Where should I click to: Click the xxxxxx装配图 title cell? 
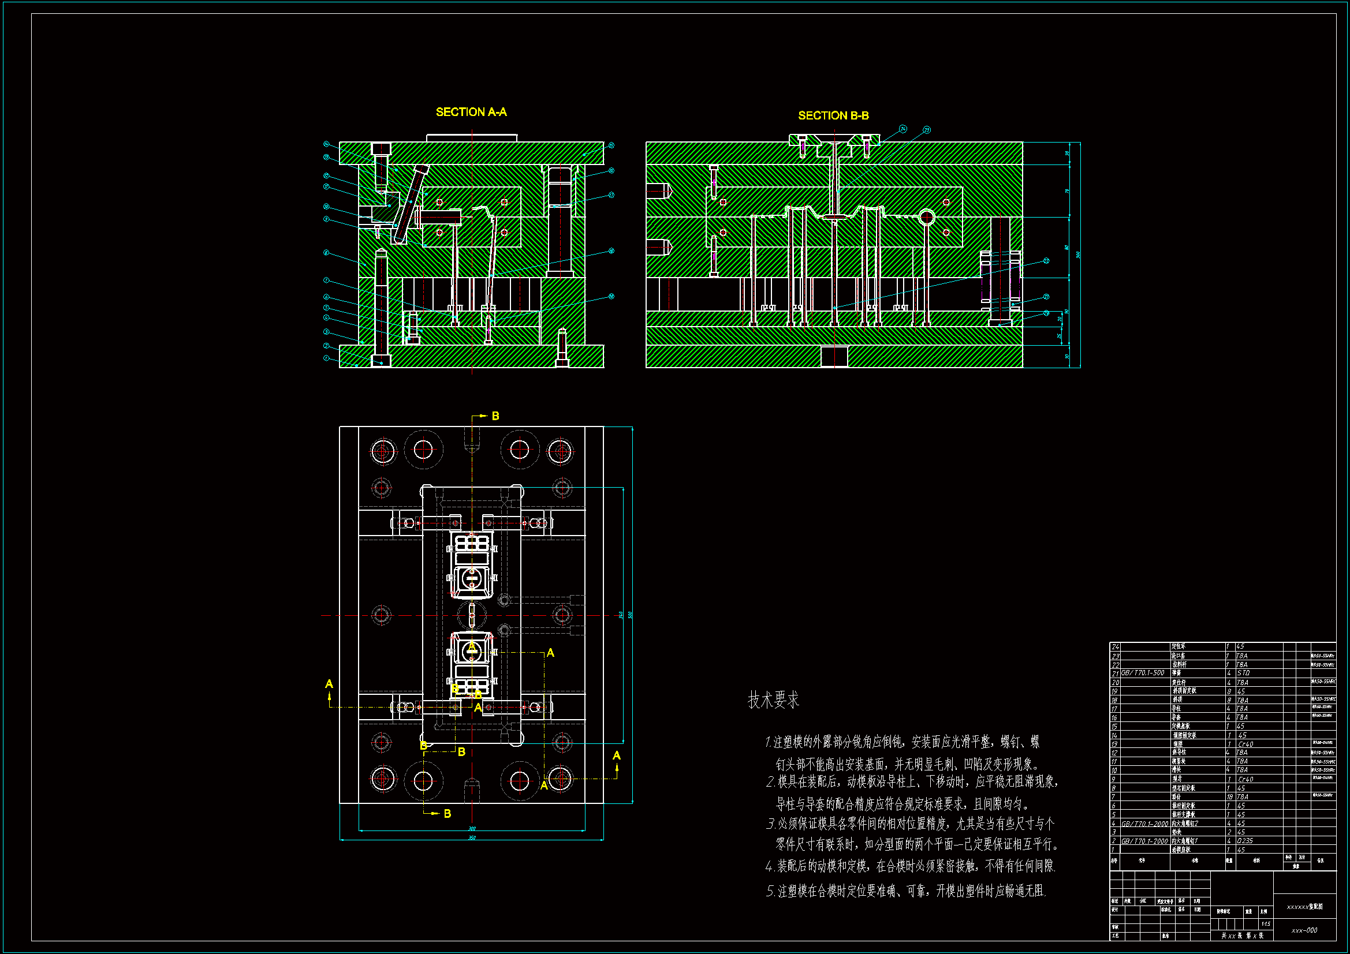point(1304,907)
